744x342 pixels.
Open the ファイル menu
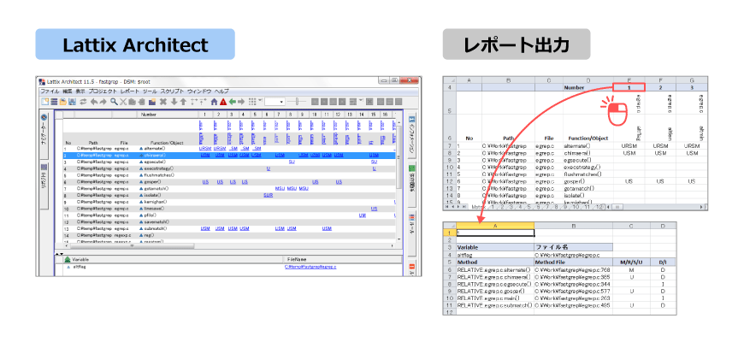[x=50, y=91]
